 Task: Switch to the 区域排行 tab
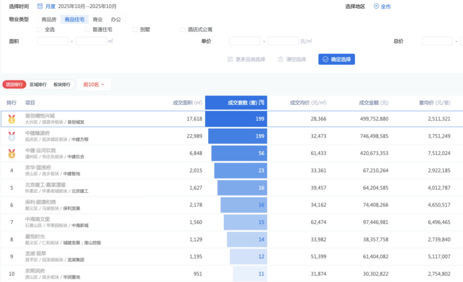point(38,85)
